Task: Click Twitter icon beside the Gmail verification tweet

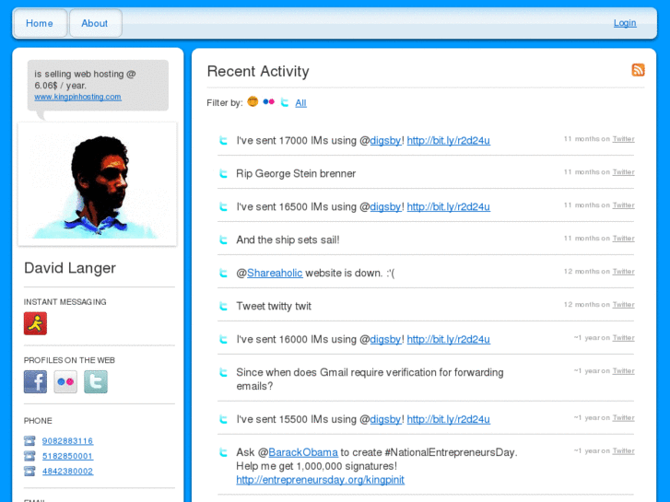Action: coord(223,372)
